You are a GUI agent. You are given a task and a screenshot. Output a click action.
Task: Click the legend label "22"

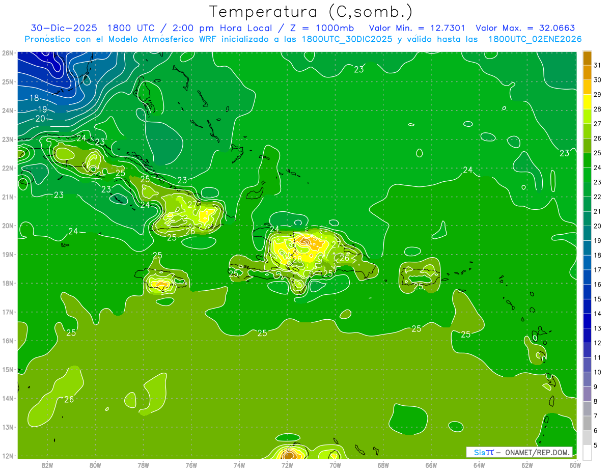597,197
